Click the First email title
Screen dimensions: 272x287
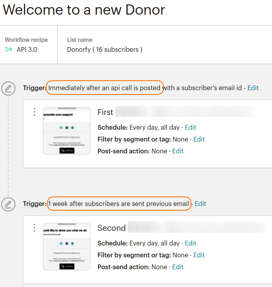pyautogui.click(x=105, y=112)
